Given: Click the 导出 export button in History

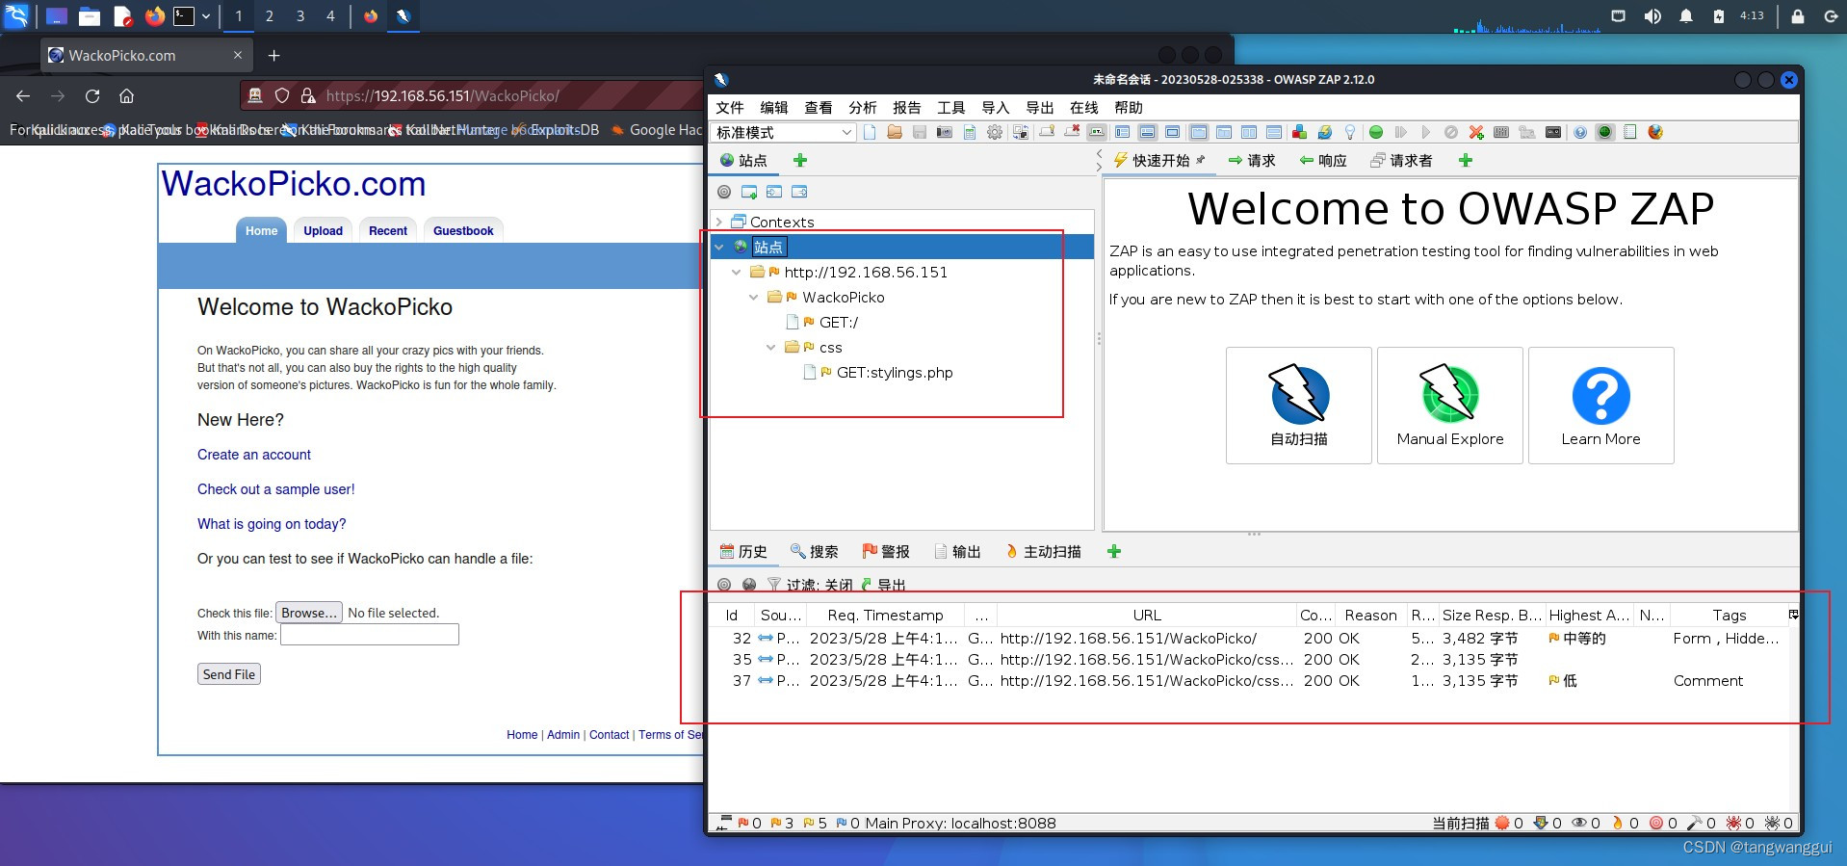Looking at the screenshot, I should click(x=883, y=585).
